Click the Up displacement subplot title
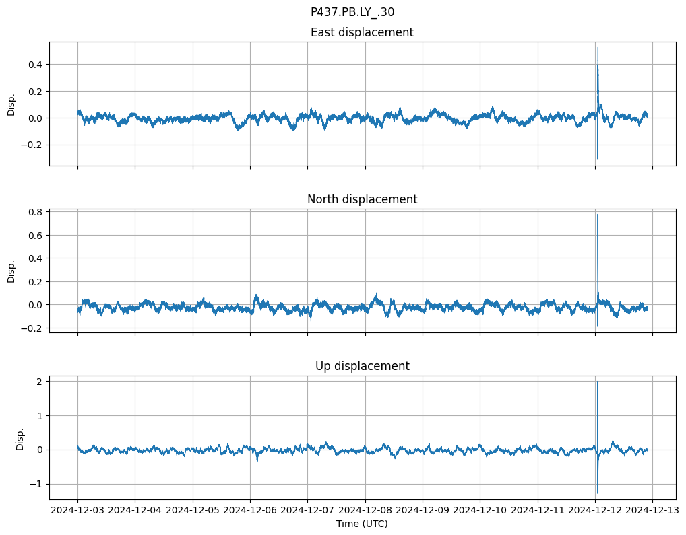686x535 pixels. [362, 366]
